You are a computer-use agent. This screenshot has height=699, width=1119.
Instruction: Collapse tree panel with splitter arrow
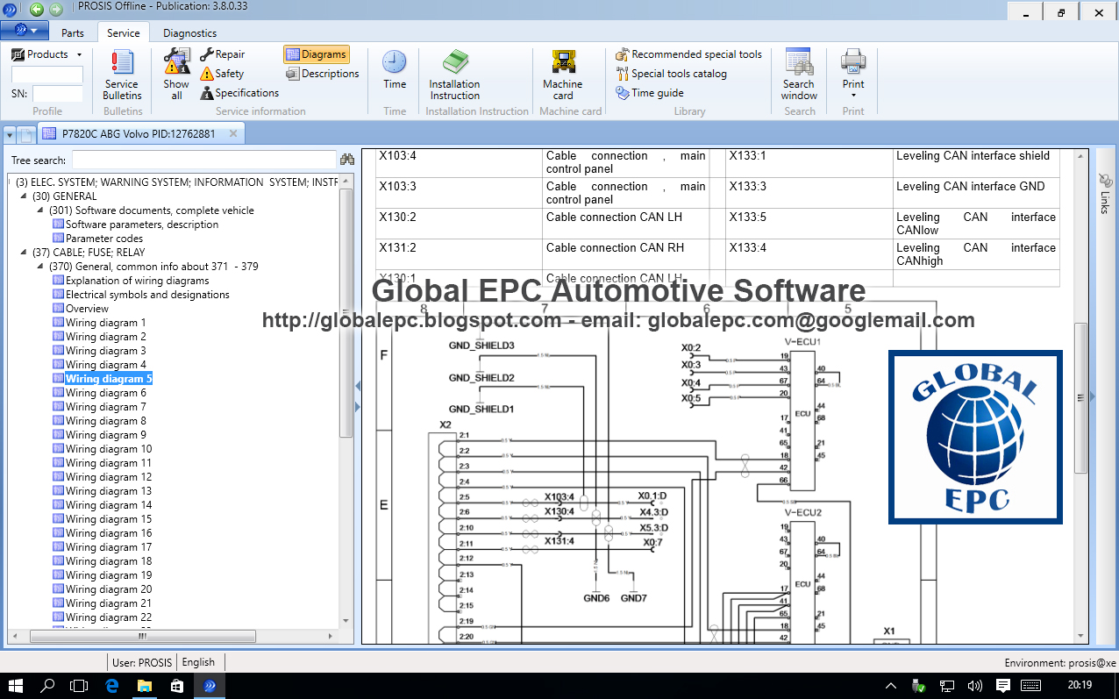tap(358, 386)
